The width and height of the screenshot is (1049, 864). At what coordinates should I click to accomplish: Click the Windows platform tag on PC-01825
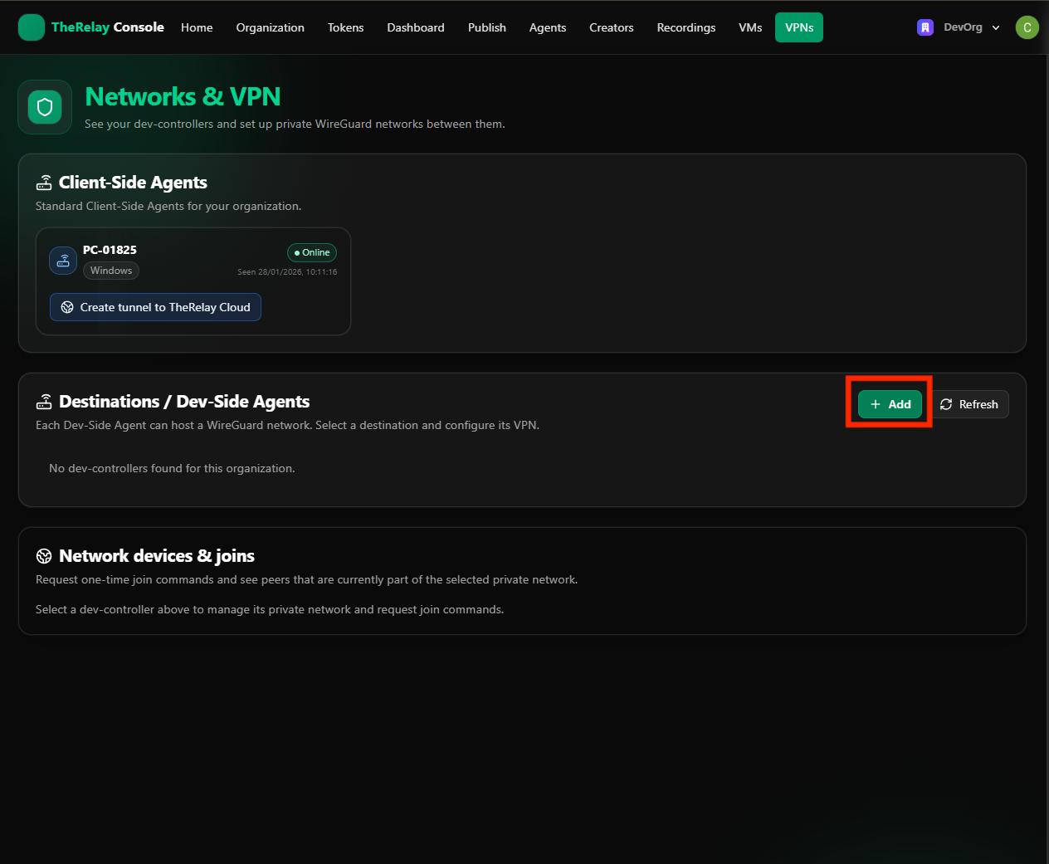coord(110,270)
